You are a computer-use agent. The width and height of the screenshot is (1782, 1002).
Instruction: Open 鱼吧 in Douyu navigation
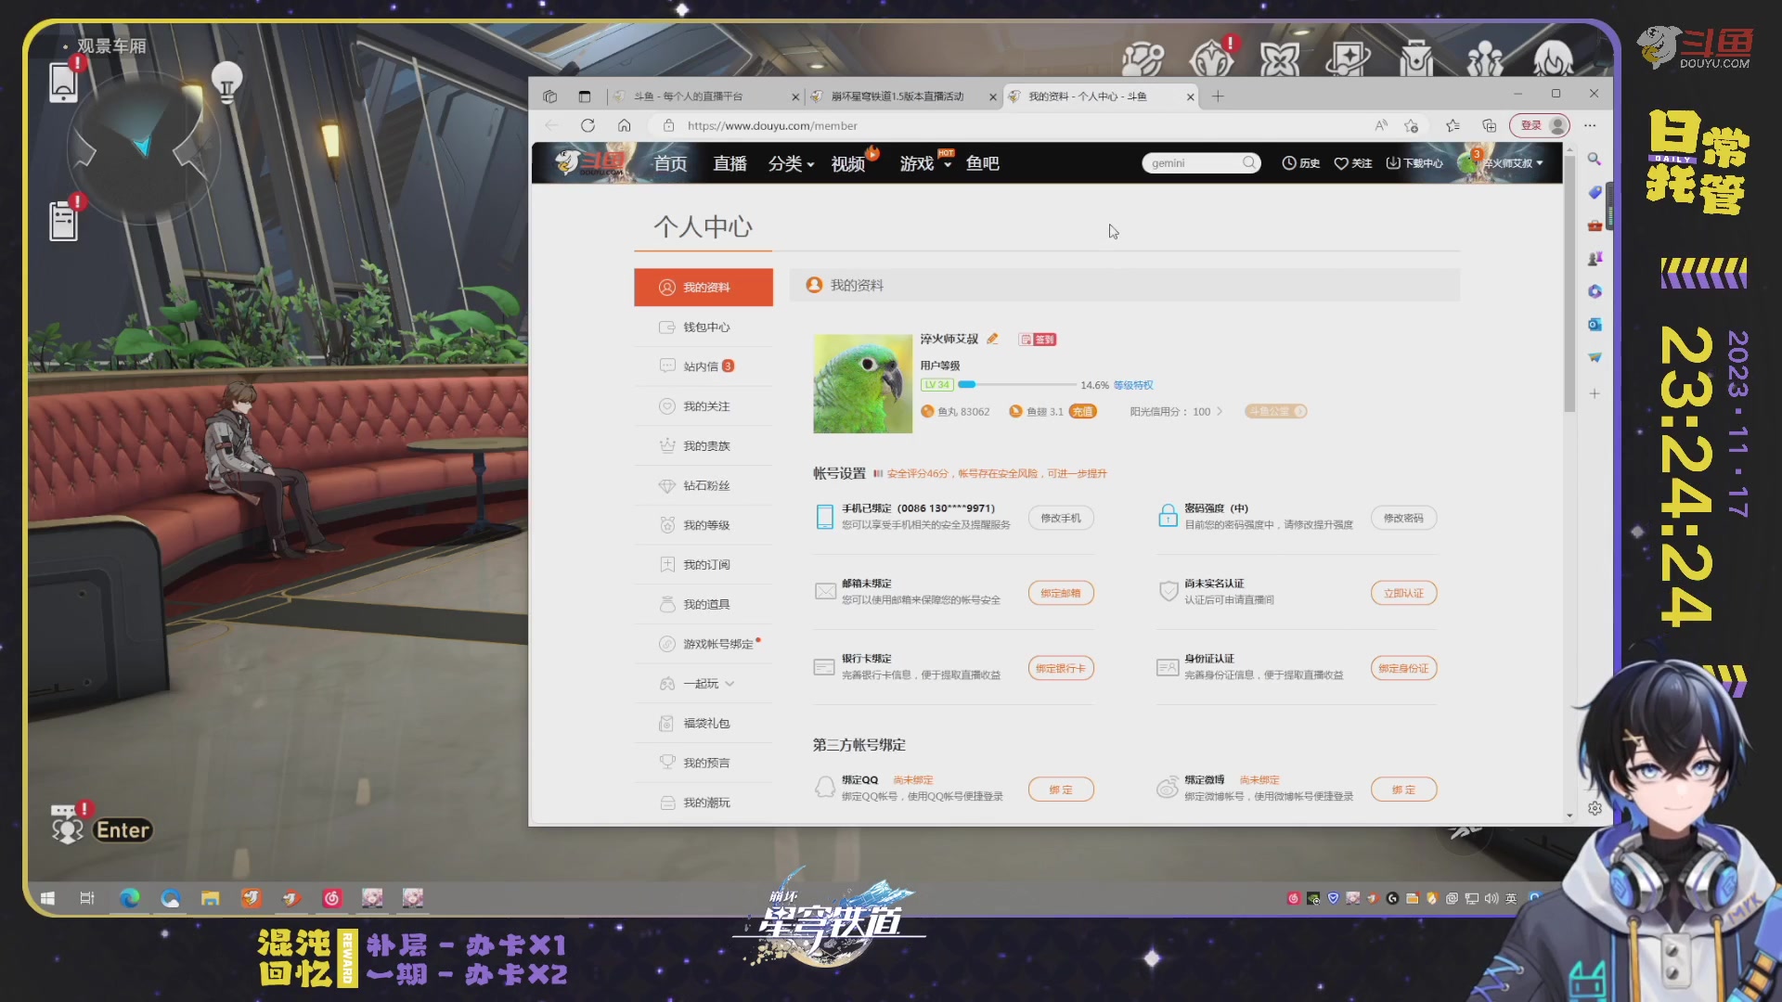pos(982,163)
